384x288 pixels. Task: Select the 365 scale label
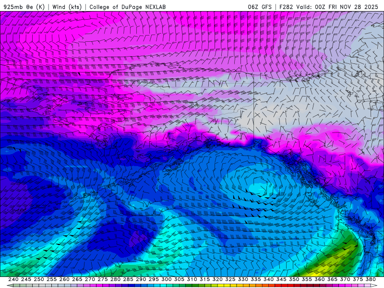click(x=332, y=279)
